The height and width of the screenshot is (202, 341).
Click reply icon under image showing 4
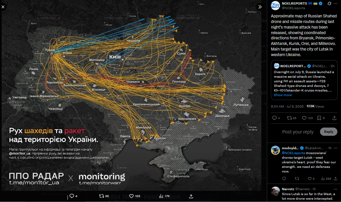(x=72, y=196)
